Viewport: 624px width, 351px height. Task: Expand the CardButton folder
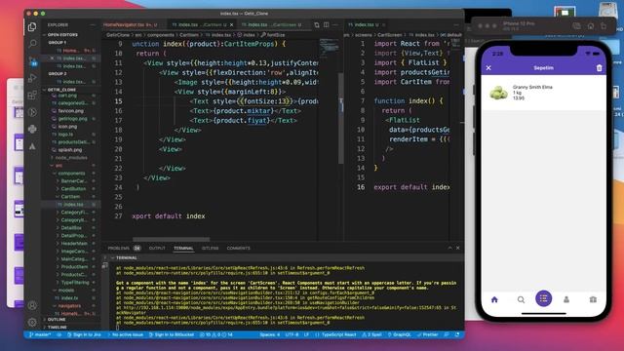click(73, 188)
